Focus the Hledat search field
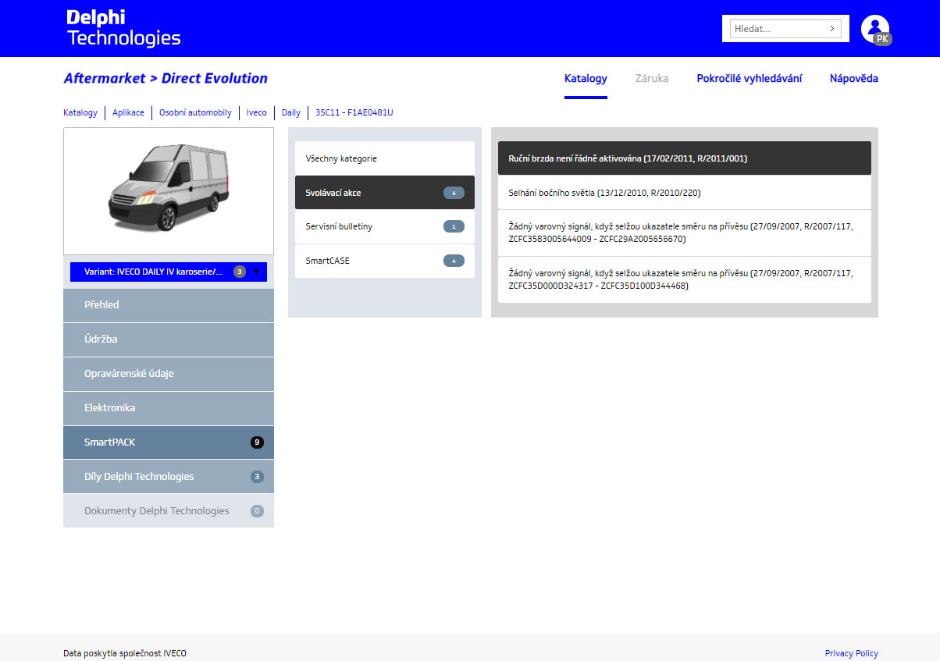Viewport: 940px width, 661px height. point(785,29)
